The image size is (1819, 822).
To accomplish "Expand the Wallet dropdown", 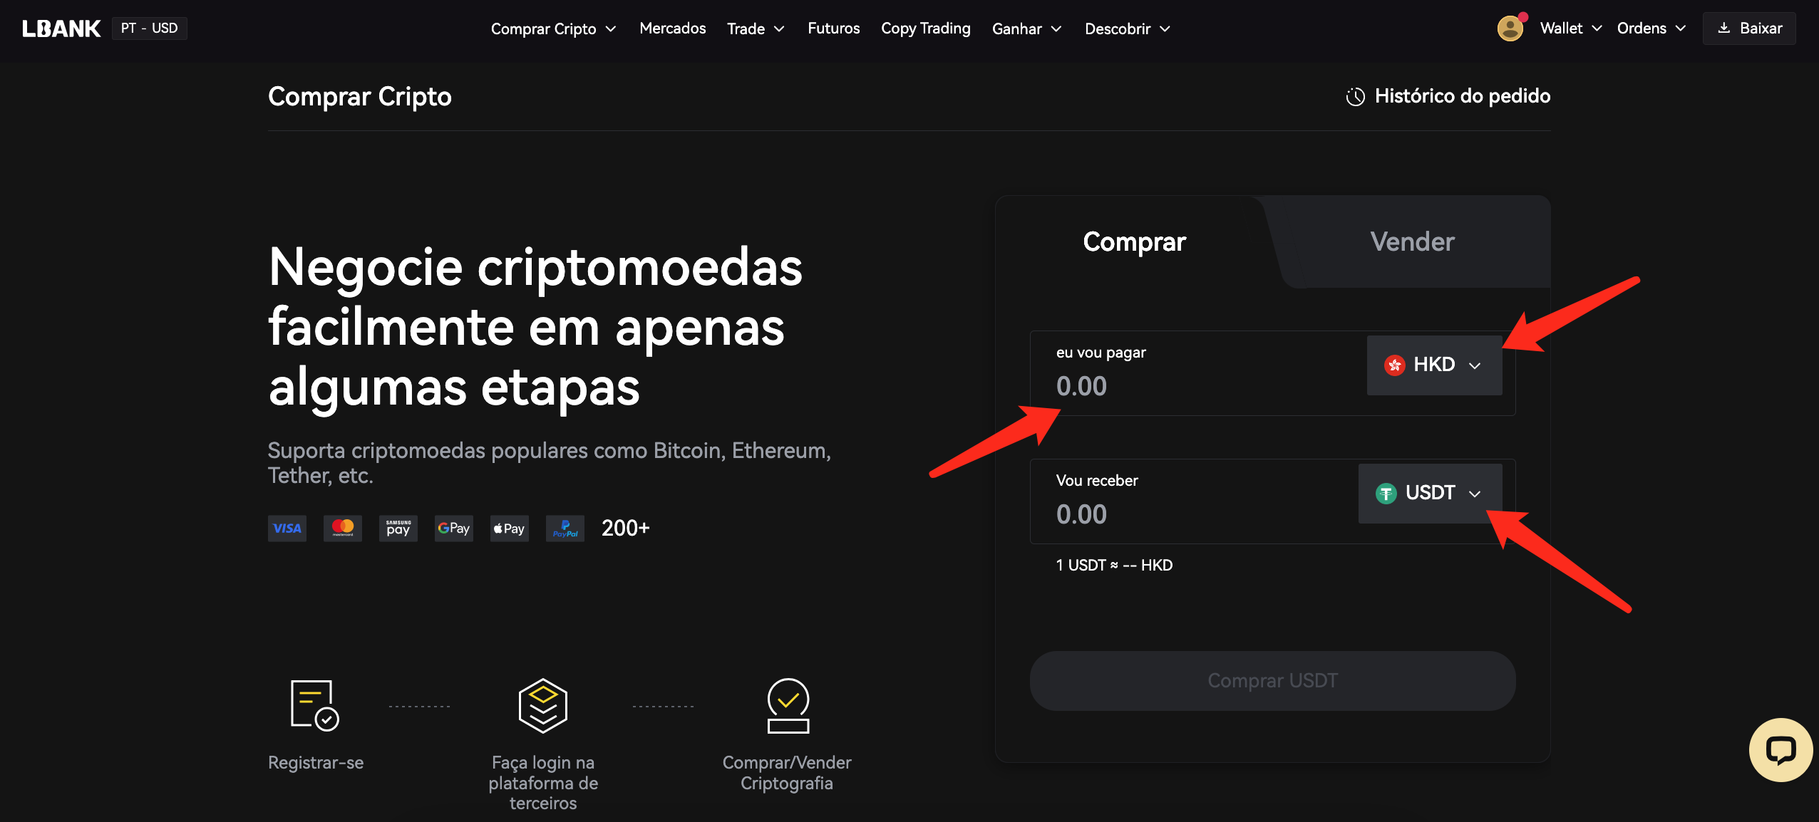I will [1571, 28].
